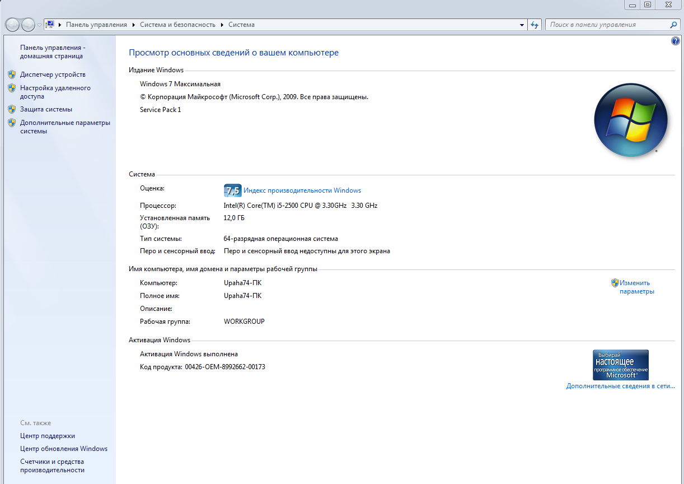Open address bar history dropdown arrow
Viewport: 684px width, 484px height.
coord(522,25)
